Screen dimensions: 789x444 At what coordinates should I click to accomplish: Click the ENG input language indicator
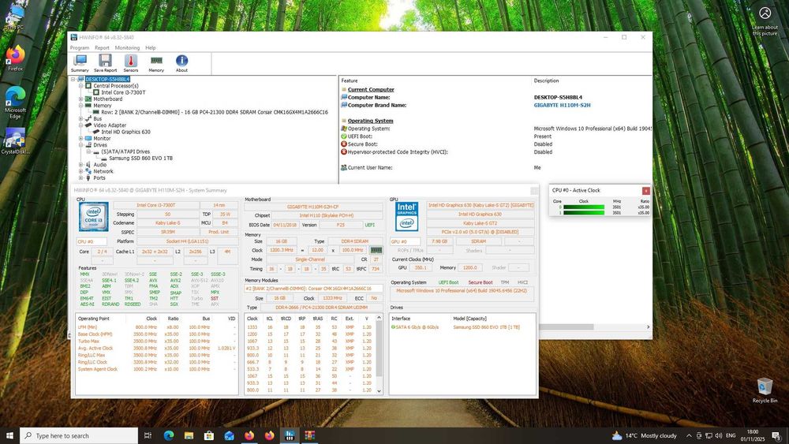point(731,435)
